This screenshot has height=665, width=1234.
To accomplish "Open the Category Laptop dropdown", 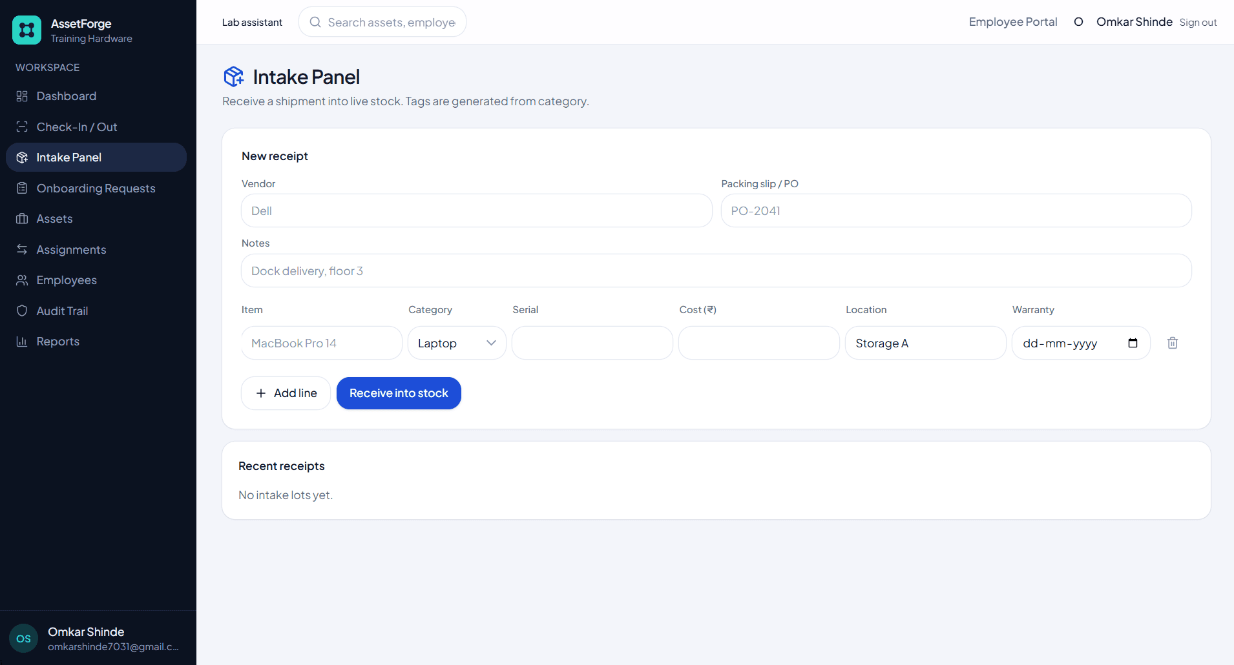I will coord(457,343).
